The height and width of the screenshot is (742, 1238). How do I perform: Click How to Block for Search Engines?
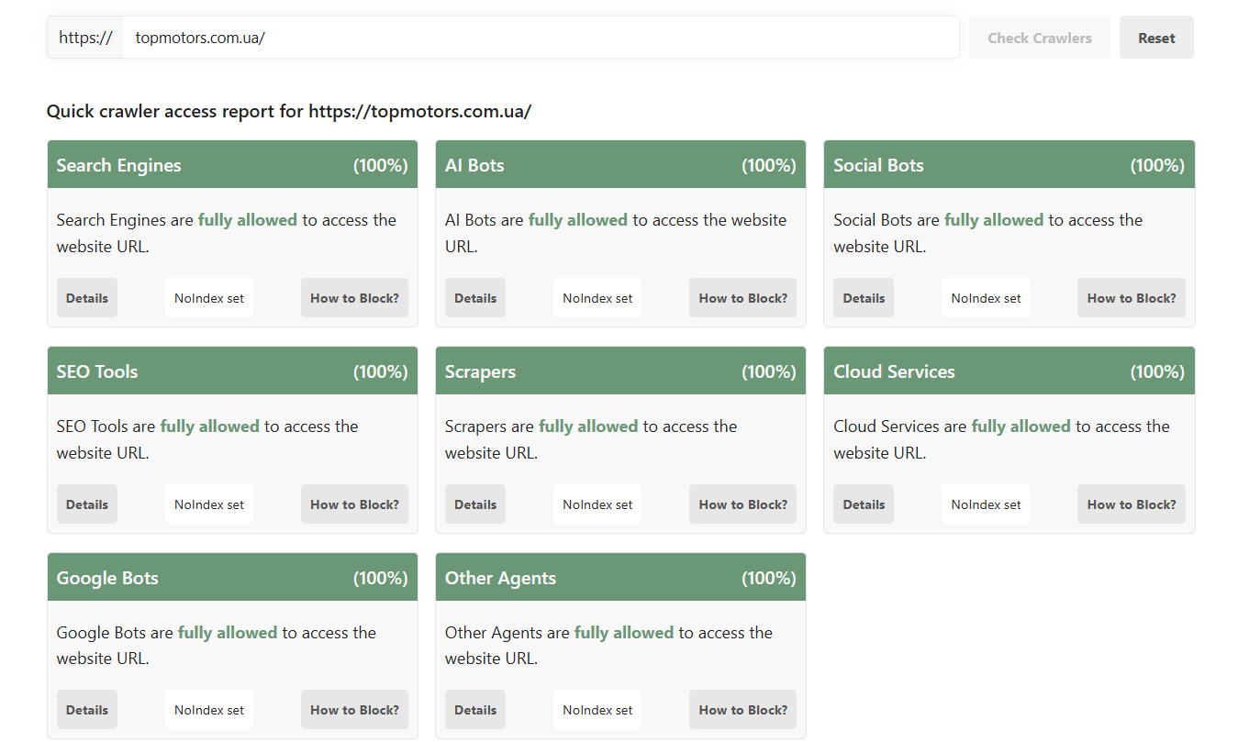tap(354, 298)
